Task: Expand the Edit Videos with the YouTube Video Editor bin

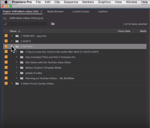Action: click(x=17, y=62)
